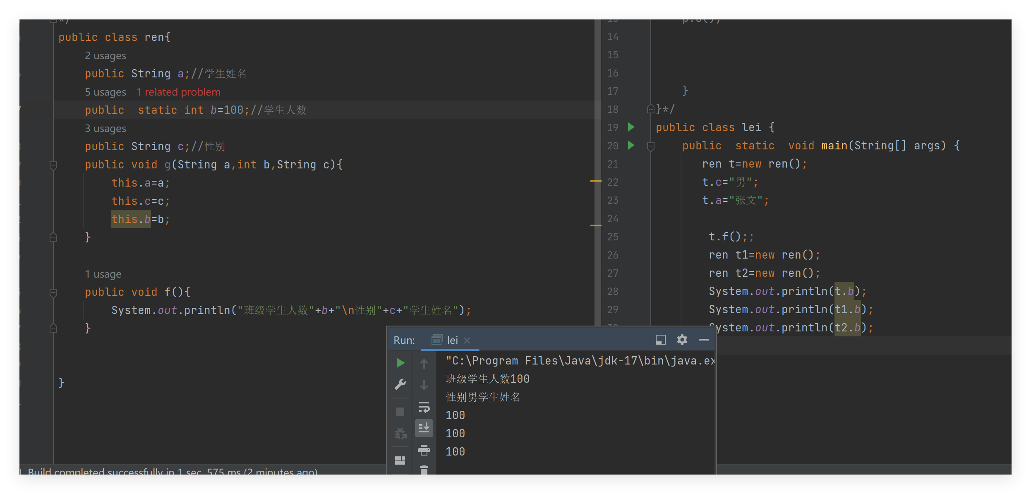Hide the Run tool window with the minus icon
1031x494 pixels.
[704, 340]
